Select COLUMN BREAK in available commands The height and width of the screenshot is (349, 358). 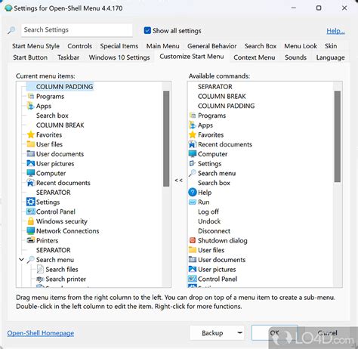222,96
